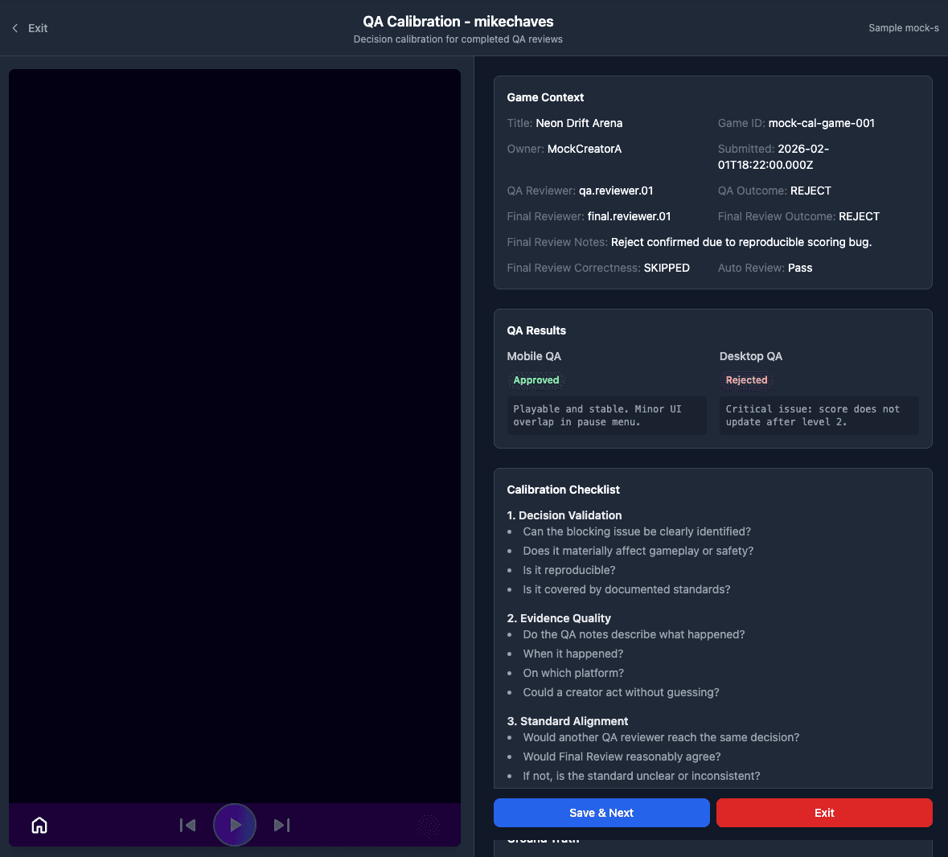Click the Mobile QA label

point(534,357)
